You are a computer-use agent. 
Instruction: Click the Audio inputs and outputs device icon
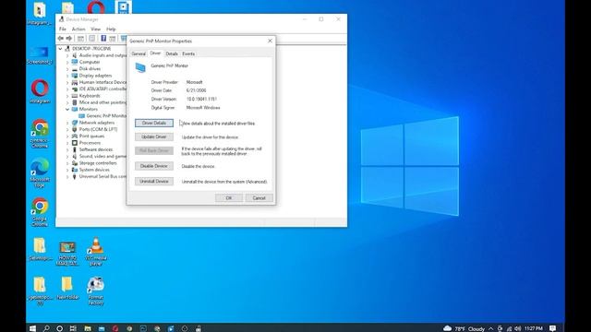point(74,55)
